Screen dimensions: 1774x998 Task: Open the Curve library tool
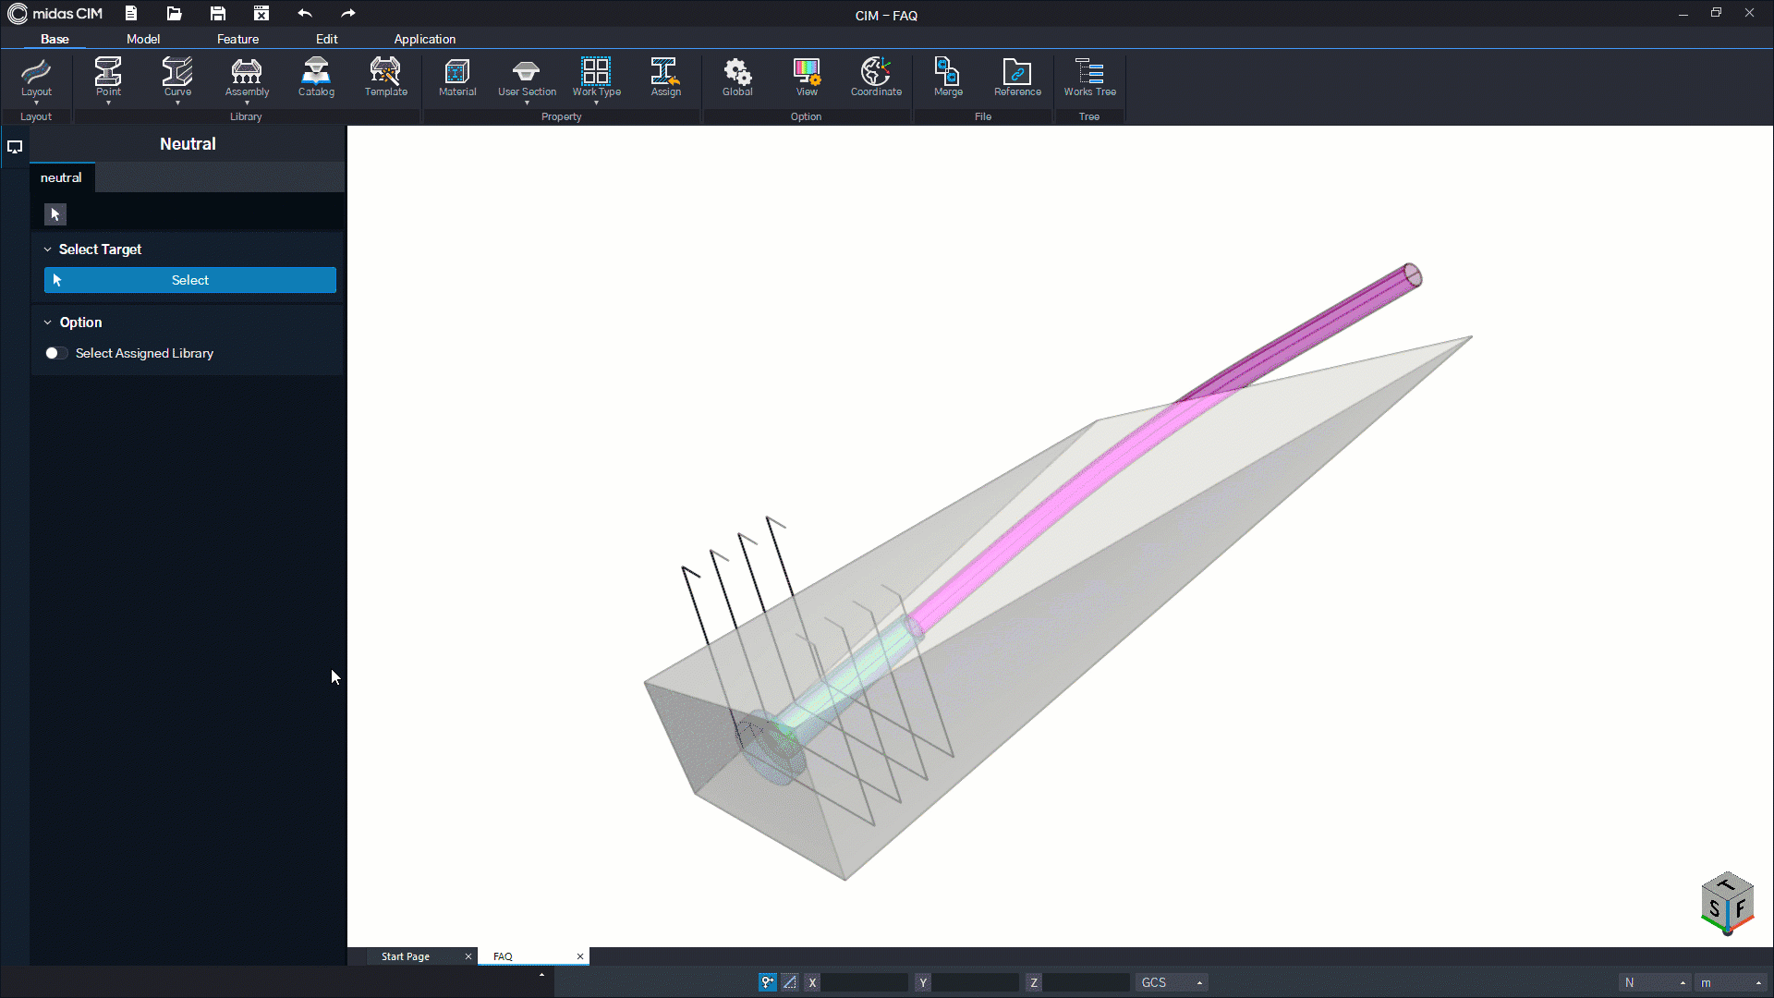[x=177, y=77]
